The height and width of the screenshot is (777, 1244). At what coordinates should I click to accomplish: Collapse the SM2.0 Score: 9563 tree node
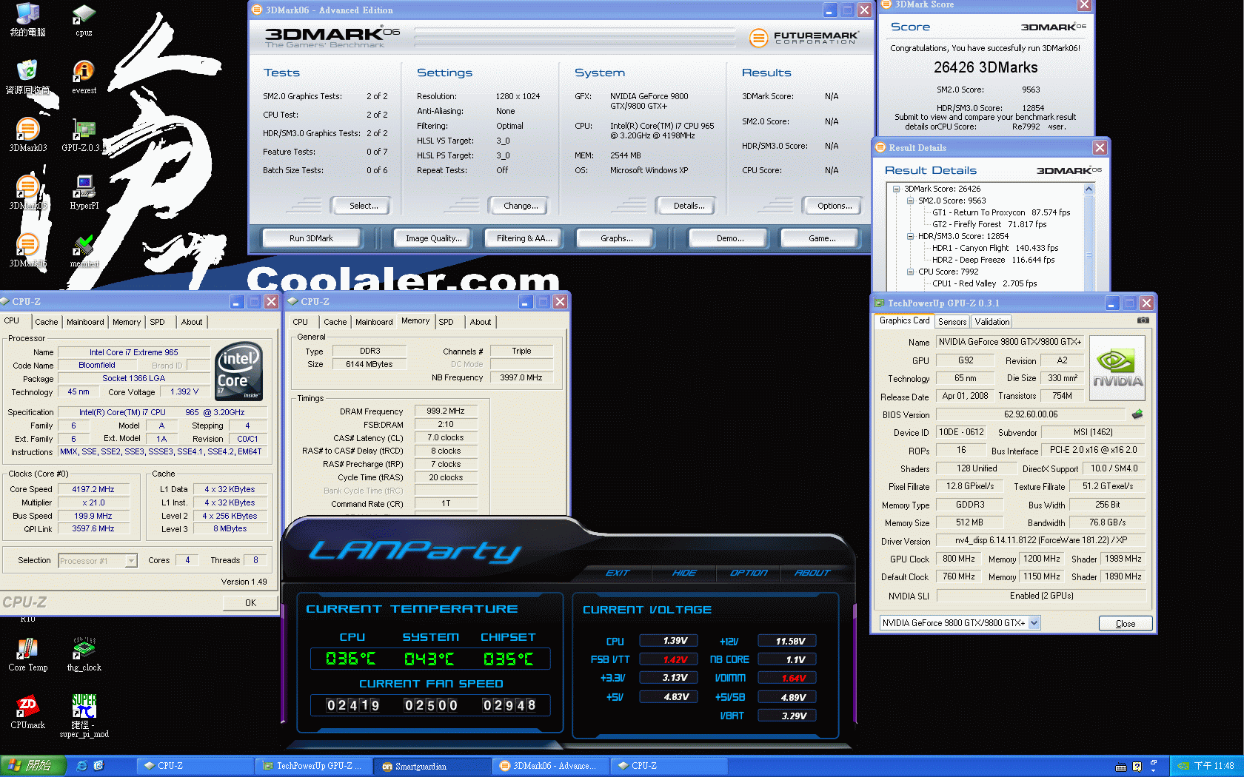click(x=911, y=201)
